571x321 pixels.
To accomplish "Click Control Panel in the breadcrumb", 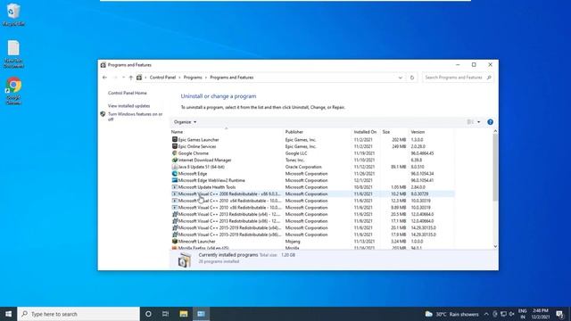I will click(162, 78).
